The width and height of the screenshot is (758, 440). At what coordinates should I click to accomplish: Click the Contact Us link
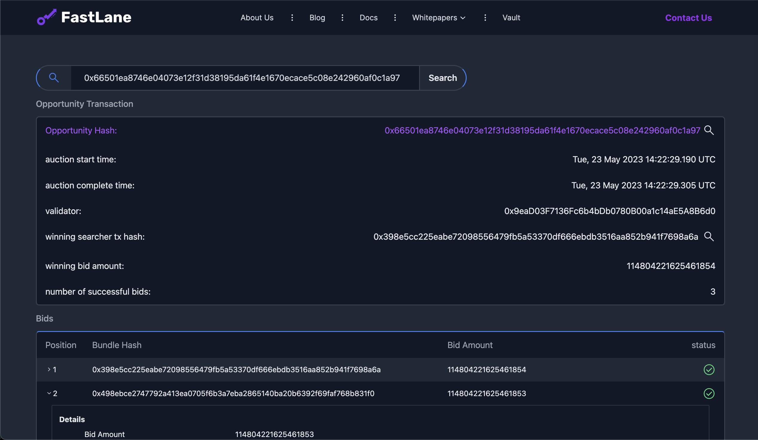[688, 18]
